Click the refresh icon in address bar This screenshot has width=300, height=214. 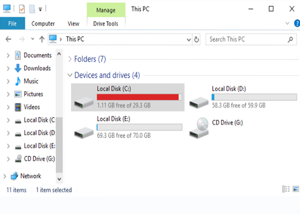point(197,39)
